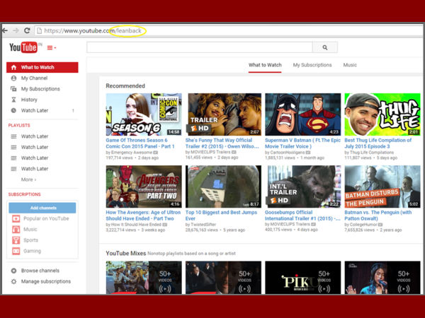Open the guide menu next to logo
Screen dimensions: 425x318
click(51, 48)
